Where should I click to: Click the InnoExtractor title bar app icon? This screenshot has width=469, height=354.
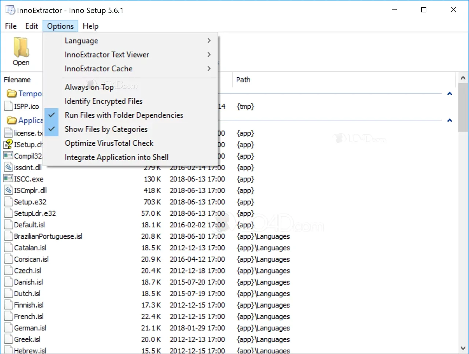point(10,10)
